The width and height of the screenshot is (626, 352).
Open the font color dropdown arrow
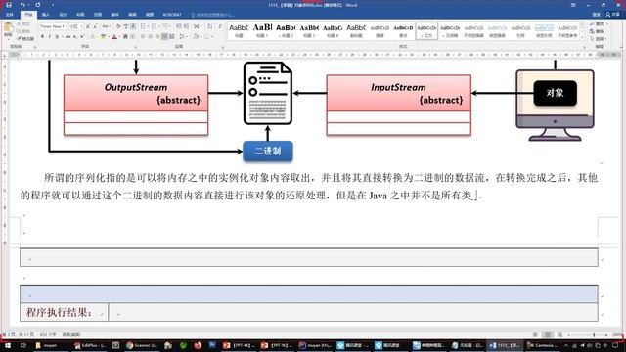[x=119, y=37]
